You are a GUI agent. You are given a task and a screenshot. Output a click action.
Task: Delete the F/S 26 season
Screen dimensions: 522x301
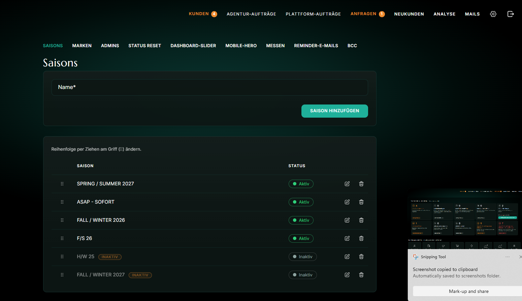click(361, 238)
